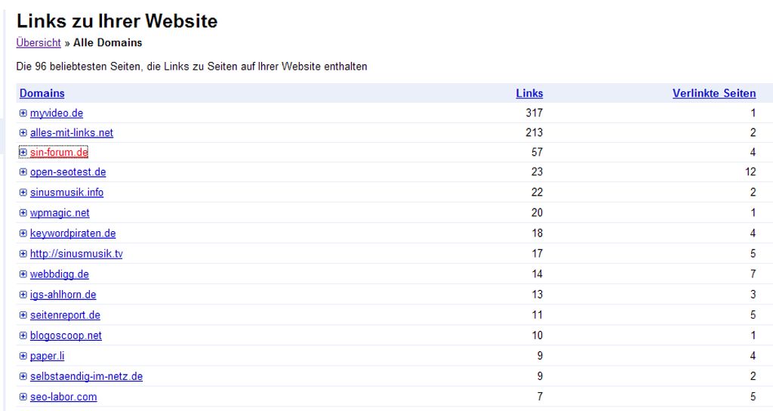Open the myvideo.de link
The height and width of the screenshot is (411, 773).
pyautogui.click(x=56, y=113)
